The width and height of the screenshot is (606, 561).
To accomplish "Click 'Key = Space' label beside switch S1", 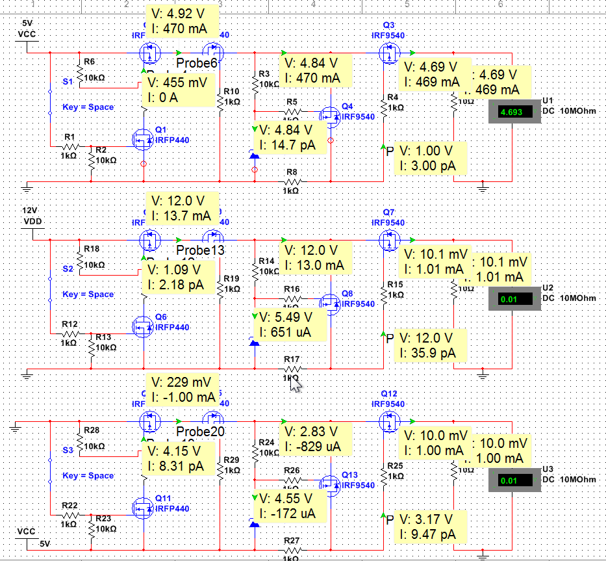I will pos(88,107).
